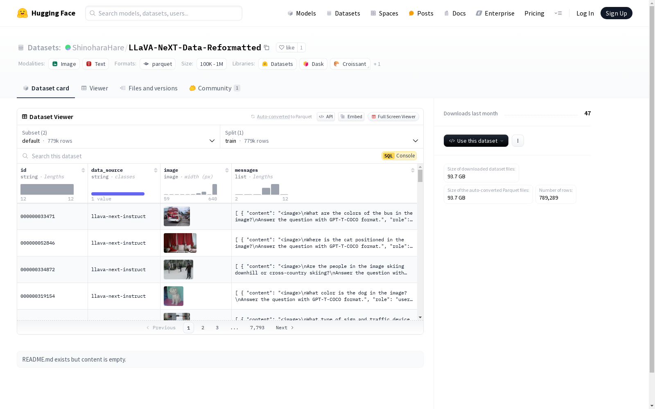
Task: Open Spaces in the top navigation
Action: coord(384,13)
